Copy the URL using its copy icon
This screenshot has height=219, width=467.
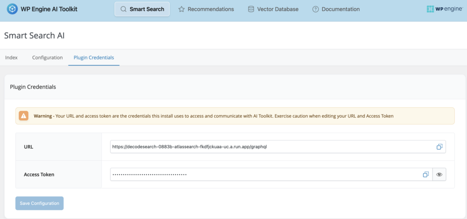[439, 147]
